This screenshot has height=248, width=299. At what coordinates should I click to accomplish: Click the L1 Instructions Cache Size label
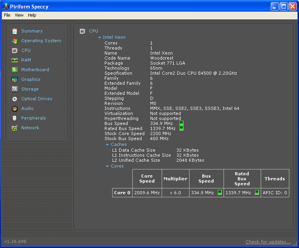pyautogui.click(x=142, y=155)
